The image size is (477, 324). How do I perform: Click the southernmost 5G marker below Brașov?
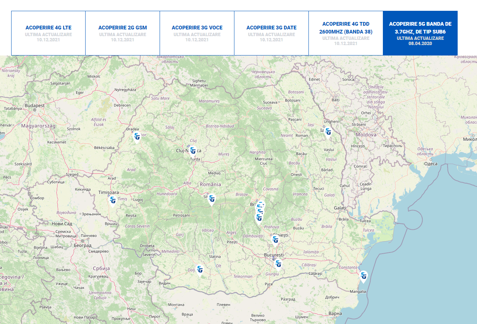tap(259, 218)
